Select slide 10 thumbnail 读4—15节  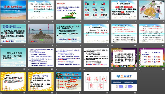pos(96,34)
